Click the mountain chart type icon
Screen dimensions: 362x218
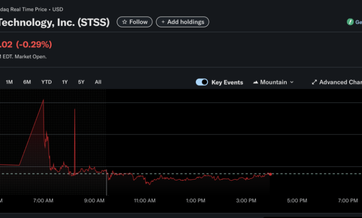(255, 82)
